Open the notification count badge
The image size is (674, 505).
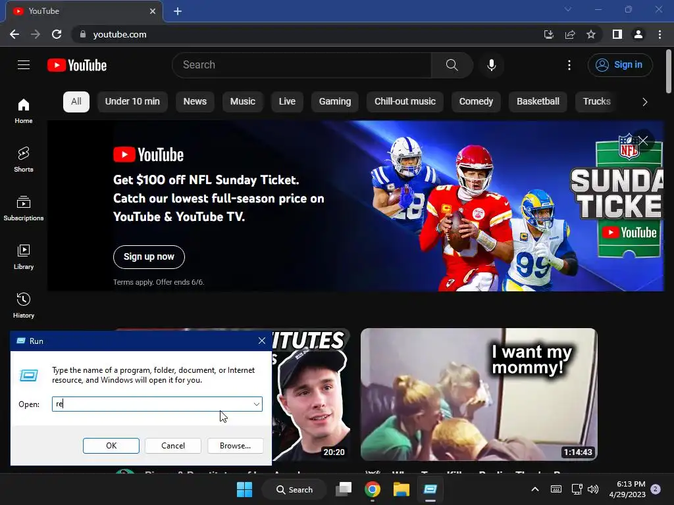click(656, 489)
